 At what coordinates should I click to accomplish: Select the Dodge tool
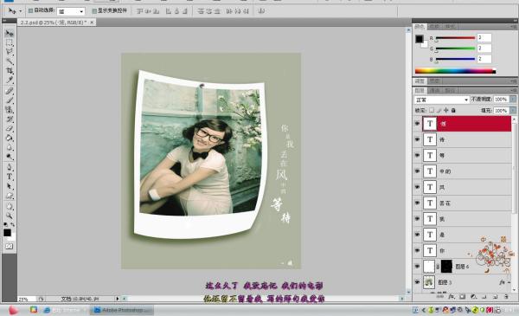(9, 157)
